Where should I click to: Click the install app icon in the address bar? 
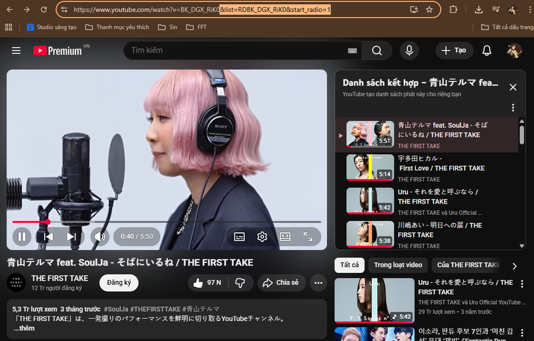coord(414,9)
